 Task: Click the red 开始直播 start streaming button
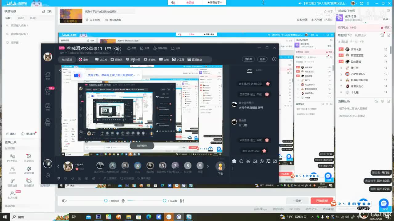(x=322, y=200)
